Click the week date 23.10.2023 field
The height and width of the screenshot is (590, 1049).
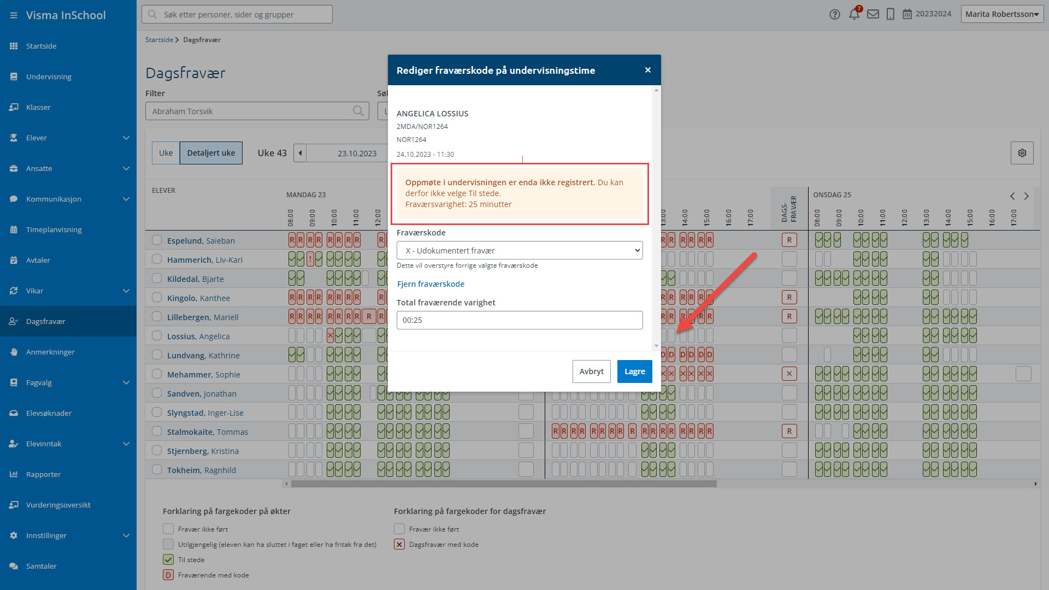click(x=357, y=153)
